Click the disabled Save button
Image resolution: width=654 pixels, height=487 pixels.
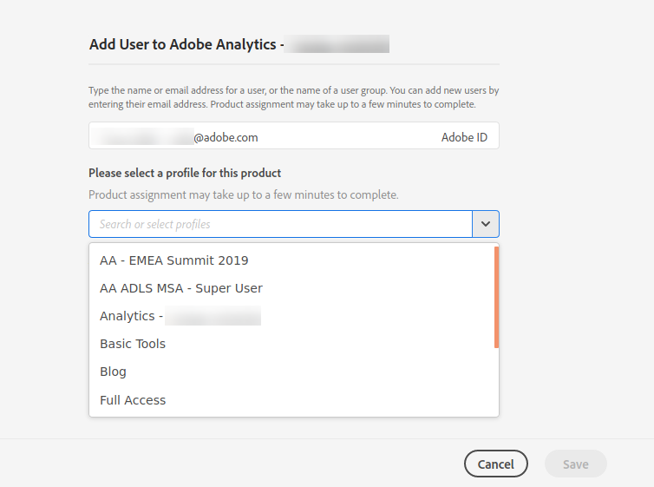tap(576, 464)
